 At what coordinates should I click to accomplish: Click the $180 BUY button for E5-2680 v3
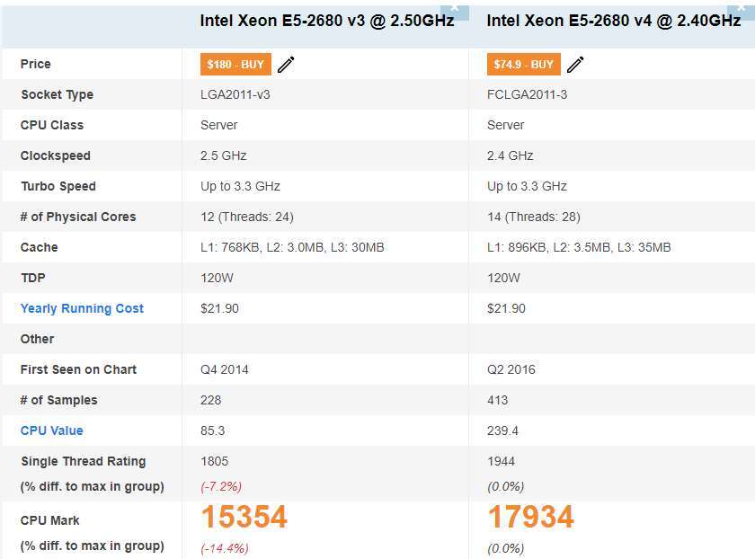pos(235,64)
